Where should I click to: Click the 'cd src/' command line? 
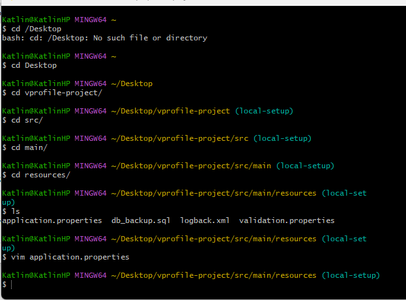click(x=23, y=120)
